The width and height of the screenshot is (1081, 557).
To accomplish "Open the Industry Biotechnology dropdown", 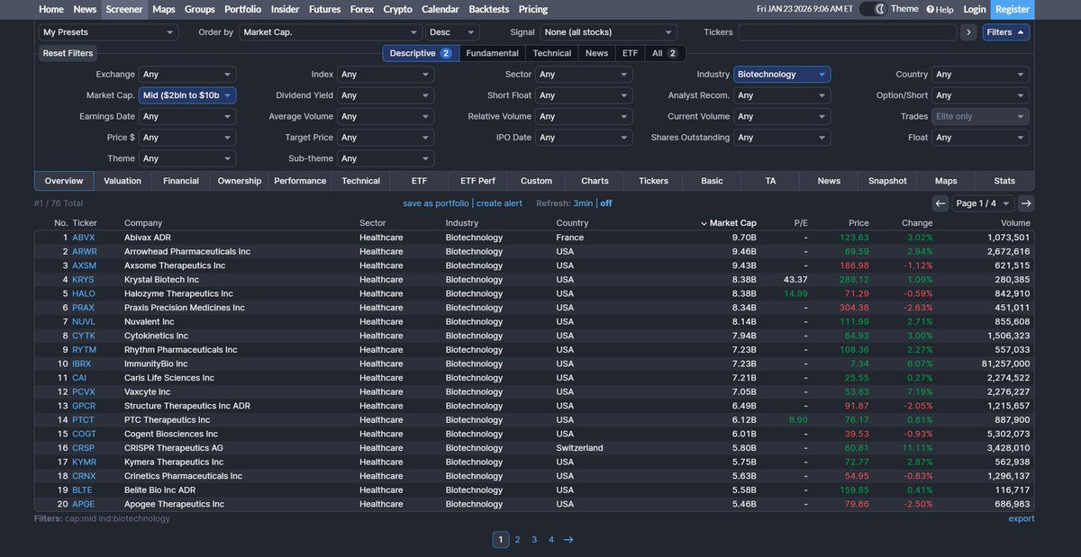I will 782,75.
